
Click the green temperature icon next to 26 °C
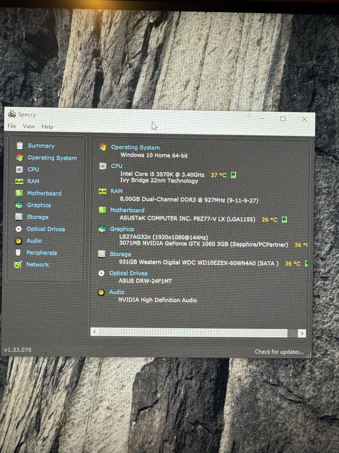coord(284,219)
